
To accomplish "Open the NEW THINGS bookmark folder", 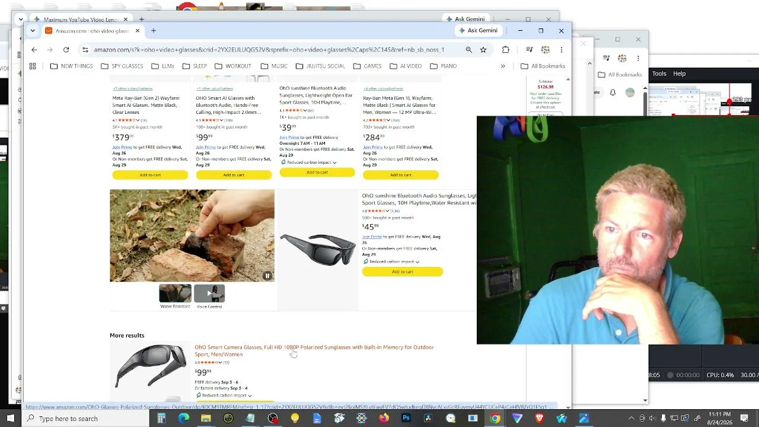I will click(72, 66).
